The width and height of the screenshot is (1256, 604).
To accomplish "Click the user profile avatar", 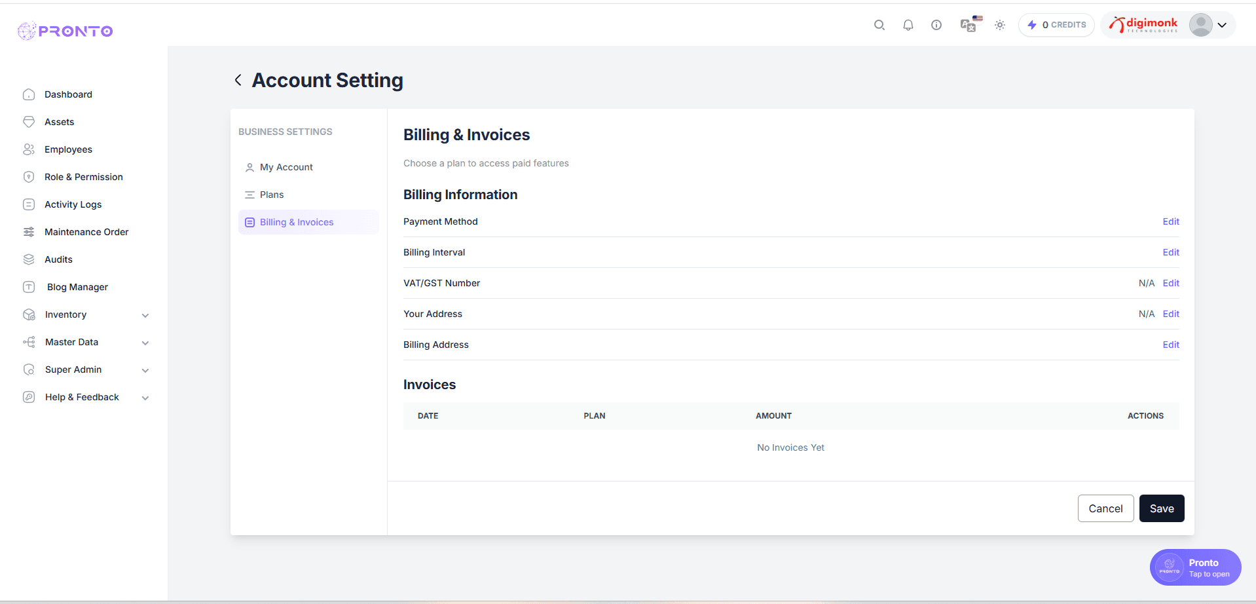I will point(1201,25).
